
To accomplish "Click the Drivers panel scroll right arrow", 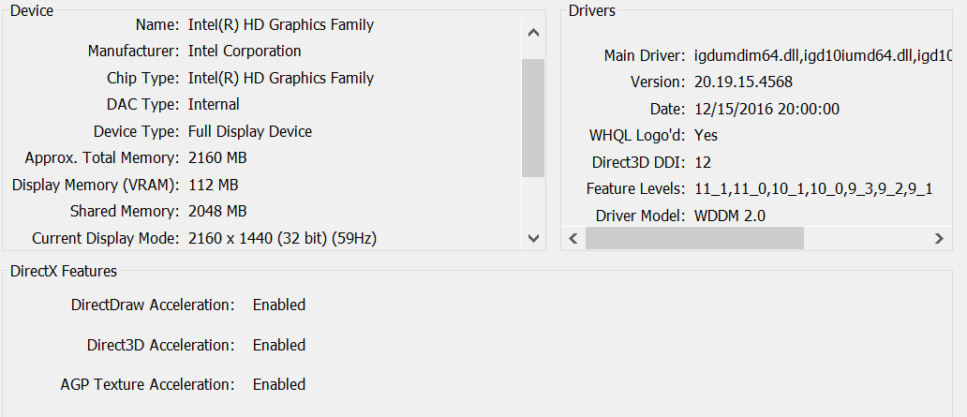I will point(939,238).
